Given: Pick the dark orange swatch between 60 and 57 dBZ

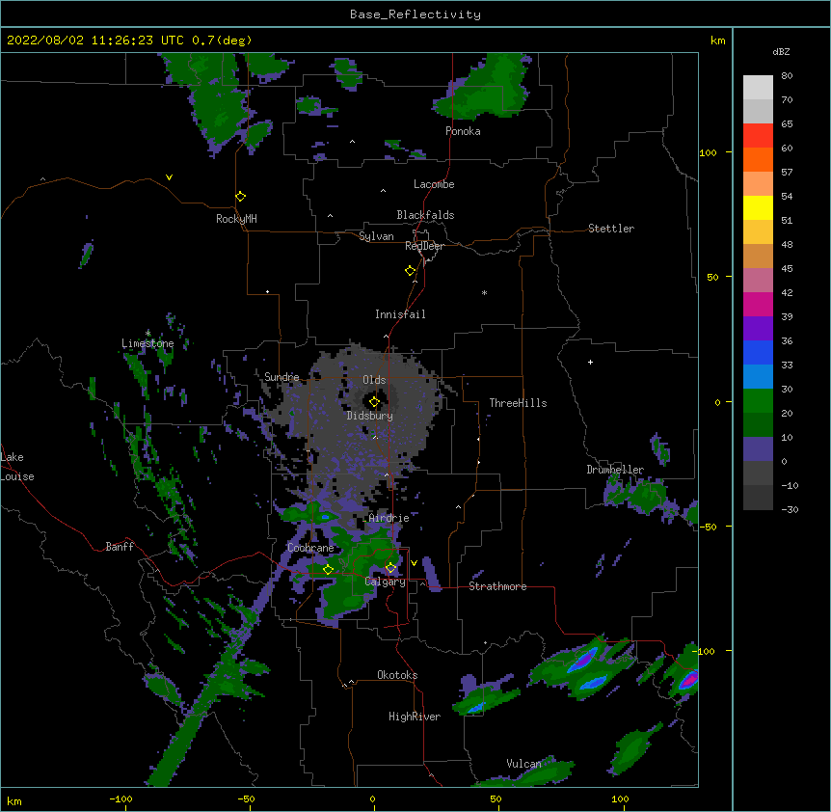Looking at the screenshot, I should coord(758,159).
